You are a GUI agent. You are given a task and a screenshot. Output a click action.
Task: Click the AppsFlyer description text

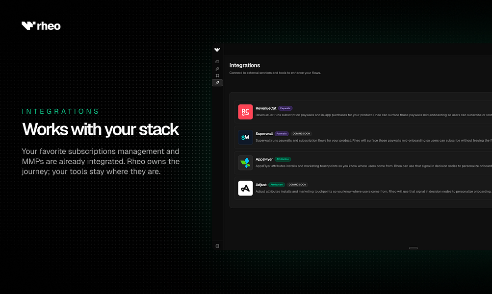coord(373,166)
